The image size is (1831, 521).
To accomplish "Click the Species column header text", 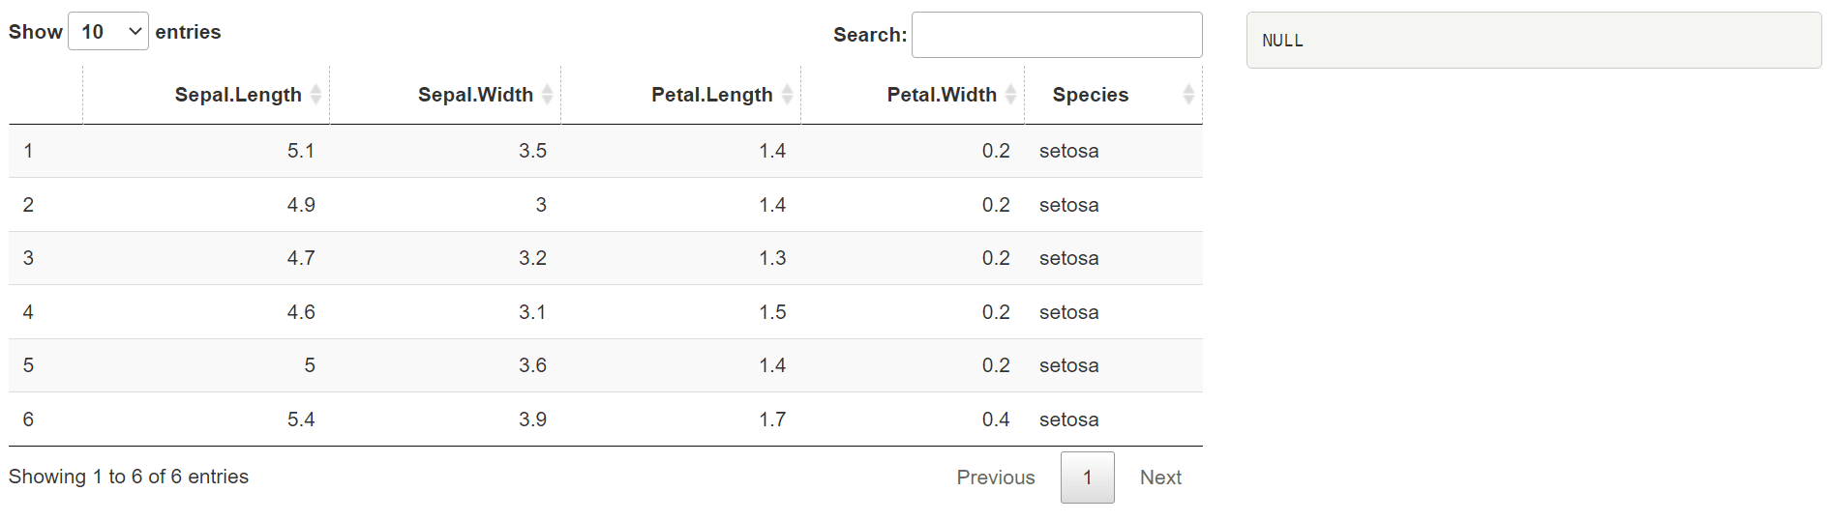I will [x=1091, y=95].
